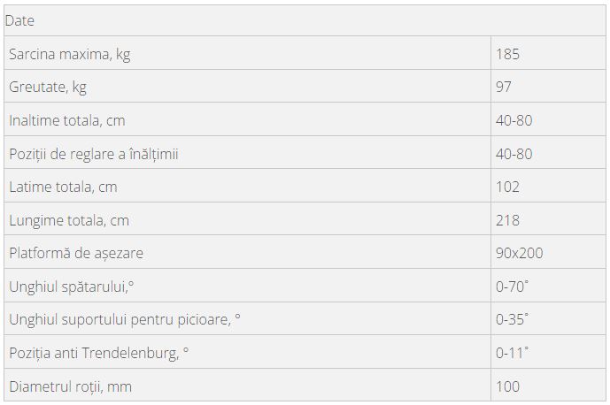Screen dimensions: 610x405
Task: Click Unghiul suportului pentru picioare label
Action: (x=125, y=319)
